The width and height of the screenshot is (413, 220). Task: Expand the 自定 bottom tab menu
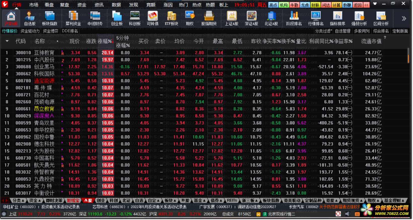coord(154,200)
